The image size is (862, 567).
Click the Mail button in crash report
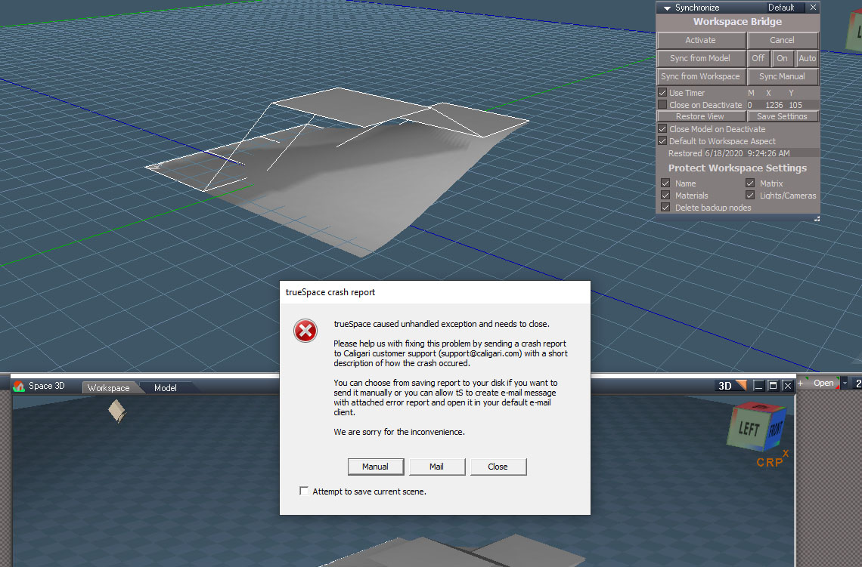tap(437, 467)
